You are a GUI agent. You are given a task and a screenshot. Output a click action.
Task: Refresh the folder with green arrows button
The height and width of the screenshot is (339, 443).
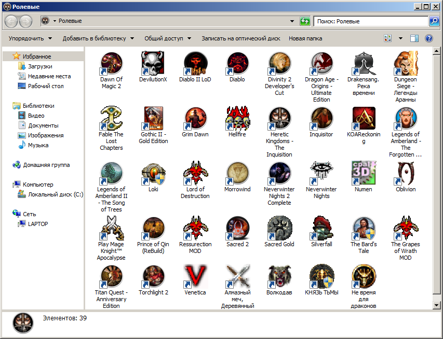[305, 21]
